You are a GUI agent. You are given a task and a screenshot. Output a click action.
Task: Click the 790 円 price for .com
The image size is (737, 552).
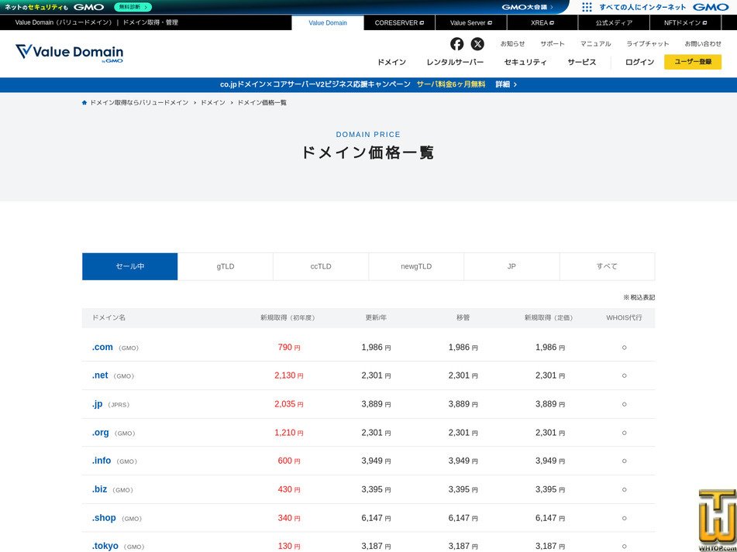click(x=289, y=348)
